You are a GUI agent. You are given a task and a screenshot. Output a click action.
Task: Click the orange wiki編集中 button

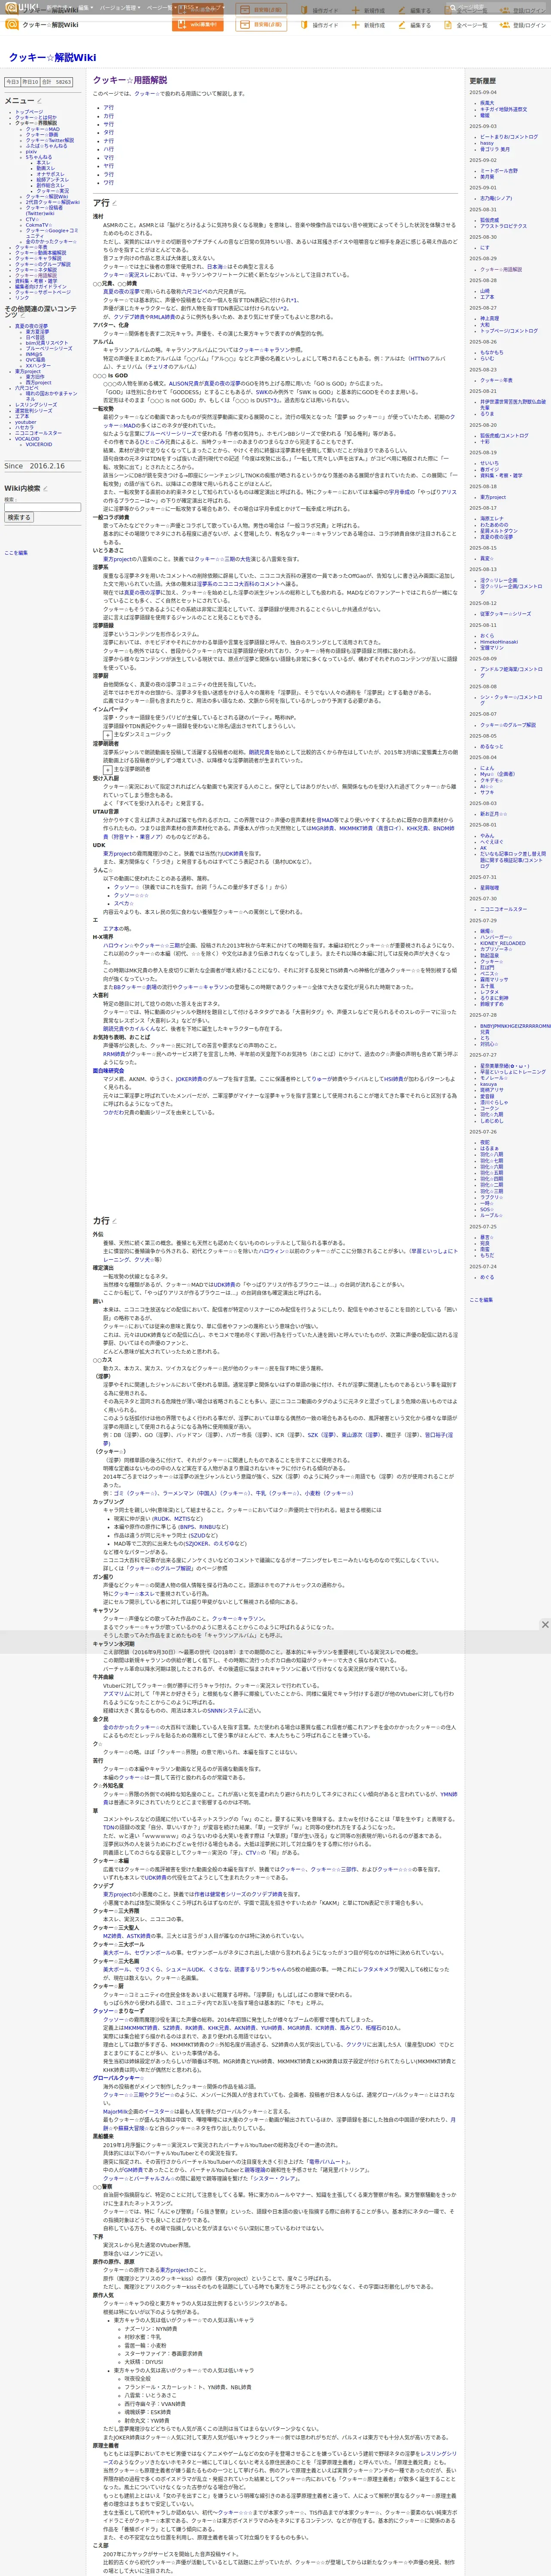coord(198,24)
